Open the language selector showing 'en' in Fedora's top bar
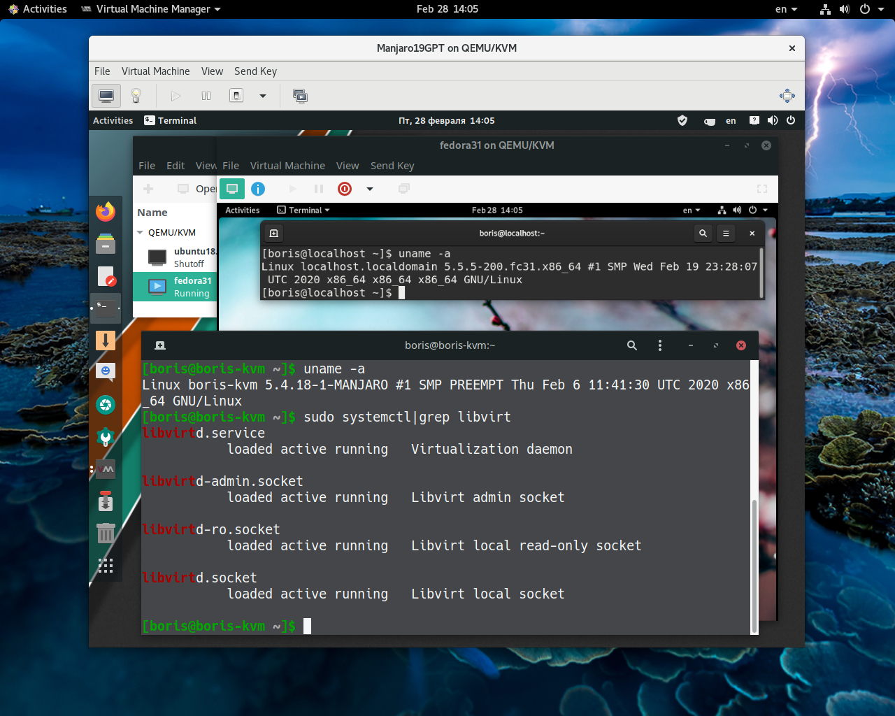 coord(688,210)
